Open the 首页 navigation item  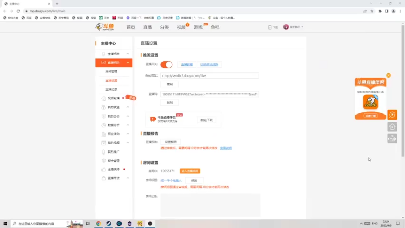pos(131,27)
